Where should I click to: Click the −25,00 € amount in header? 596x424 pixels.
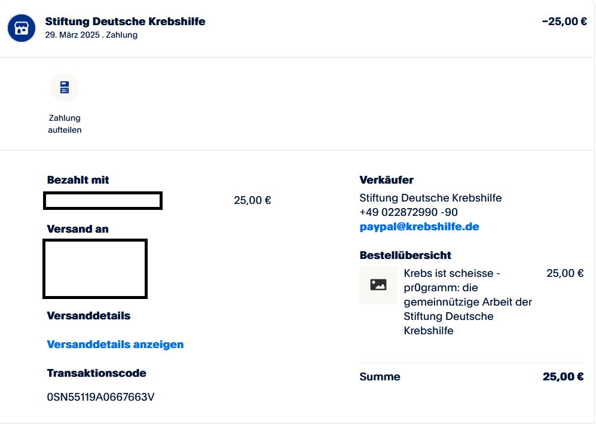click(564, 22)
